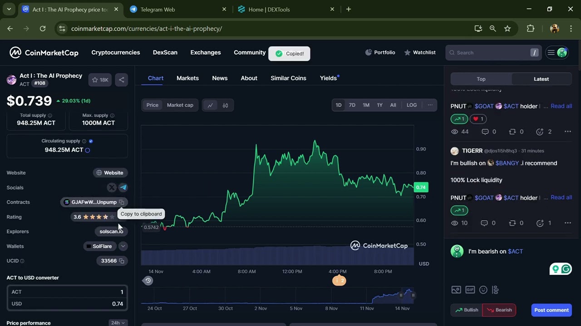The image size is (581, 326).
Task: Switch chart to Price mode
Action: [153, 105]
